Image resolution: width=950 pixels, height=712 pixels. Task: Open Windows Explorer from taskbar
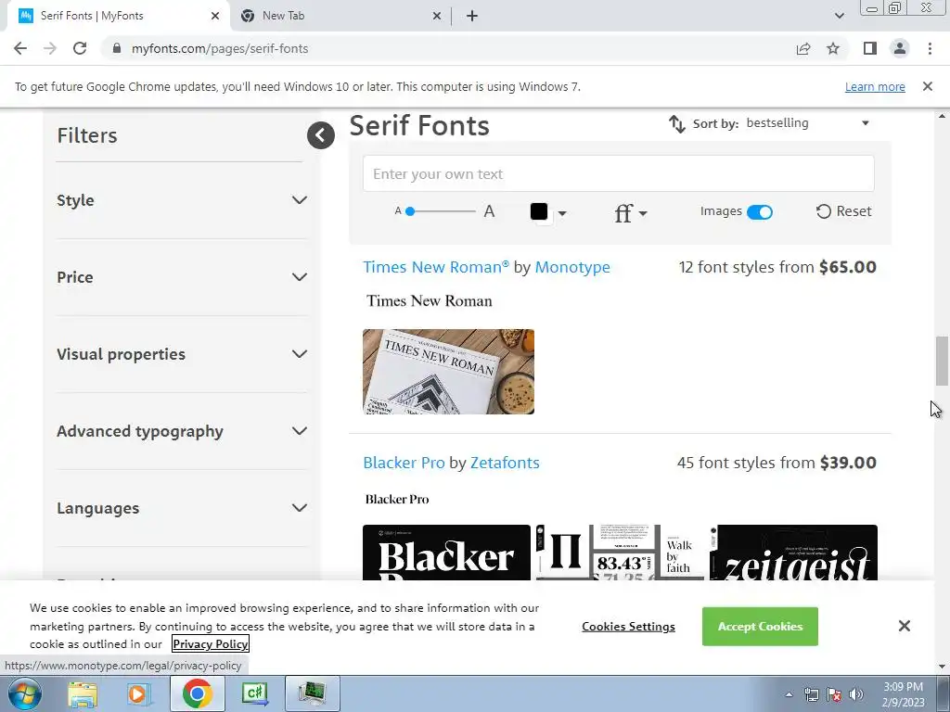coord(83,693)
